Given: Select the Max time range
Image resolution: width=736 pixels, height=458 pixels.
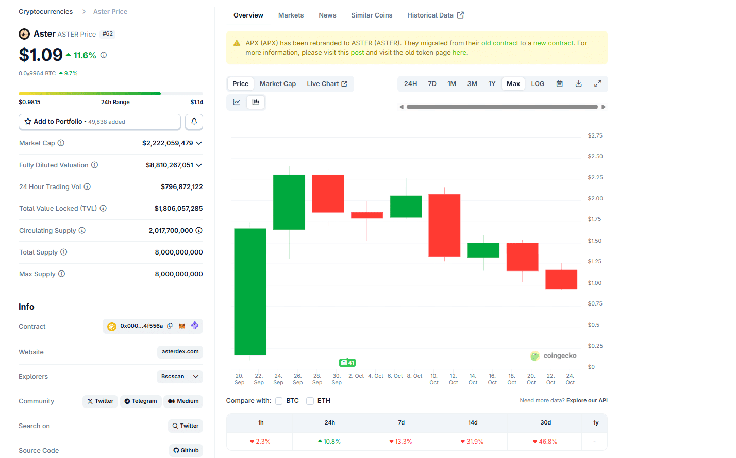Looking at the screenshot, I should 513,83.
